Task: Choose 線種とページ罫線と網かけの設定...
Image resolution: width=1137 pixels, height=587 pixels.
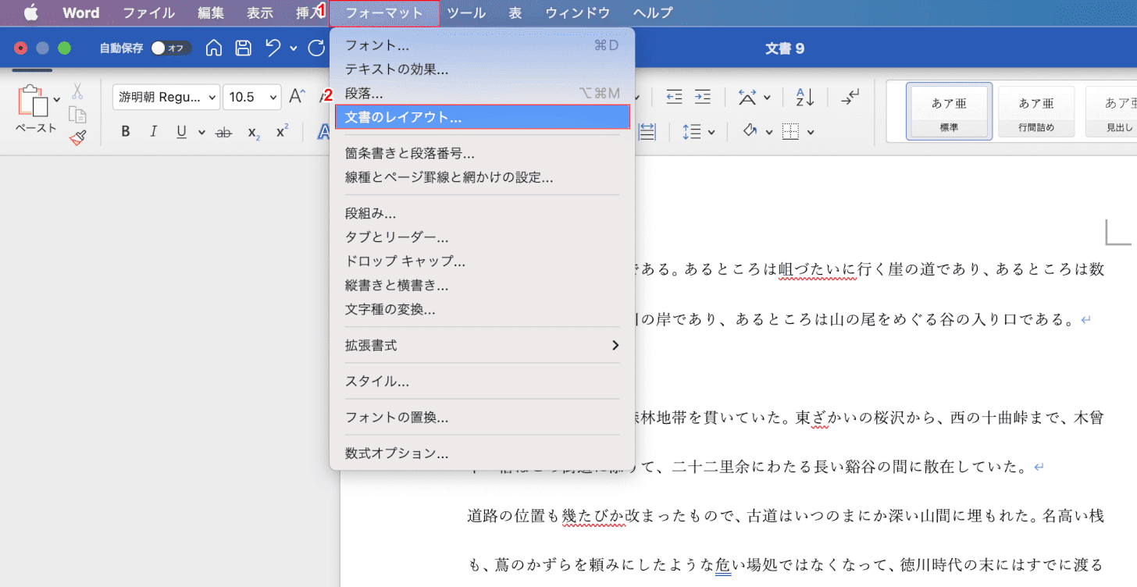Action: click(483, 177)
